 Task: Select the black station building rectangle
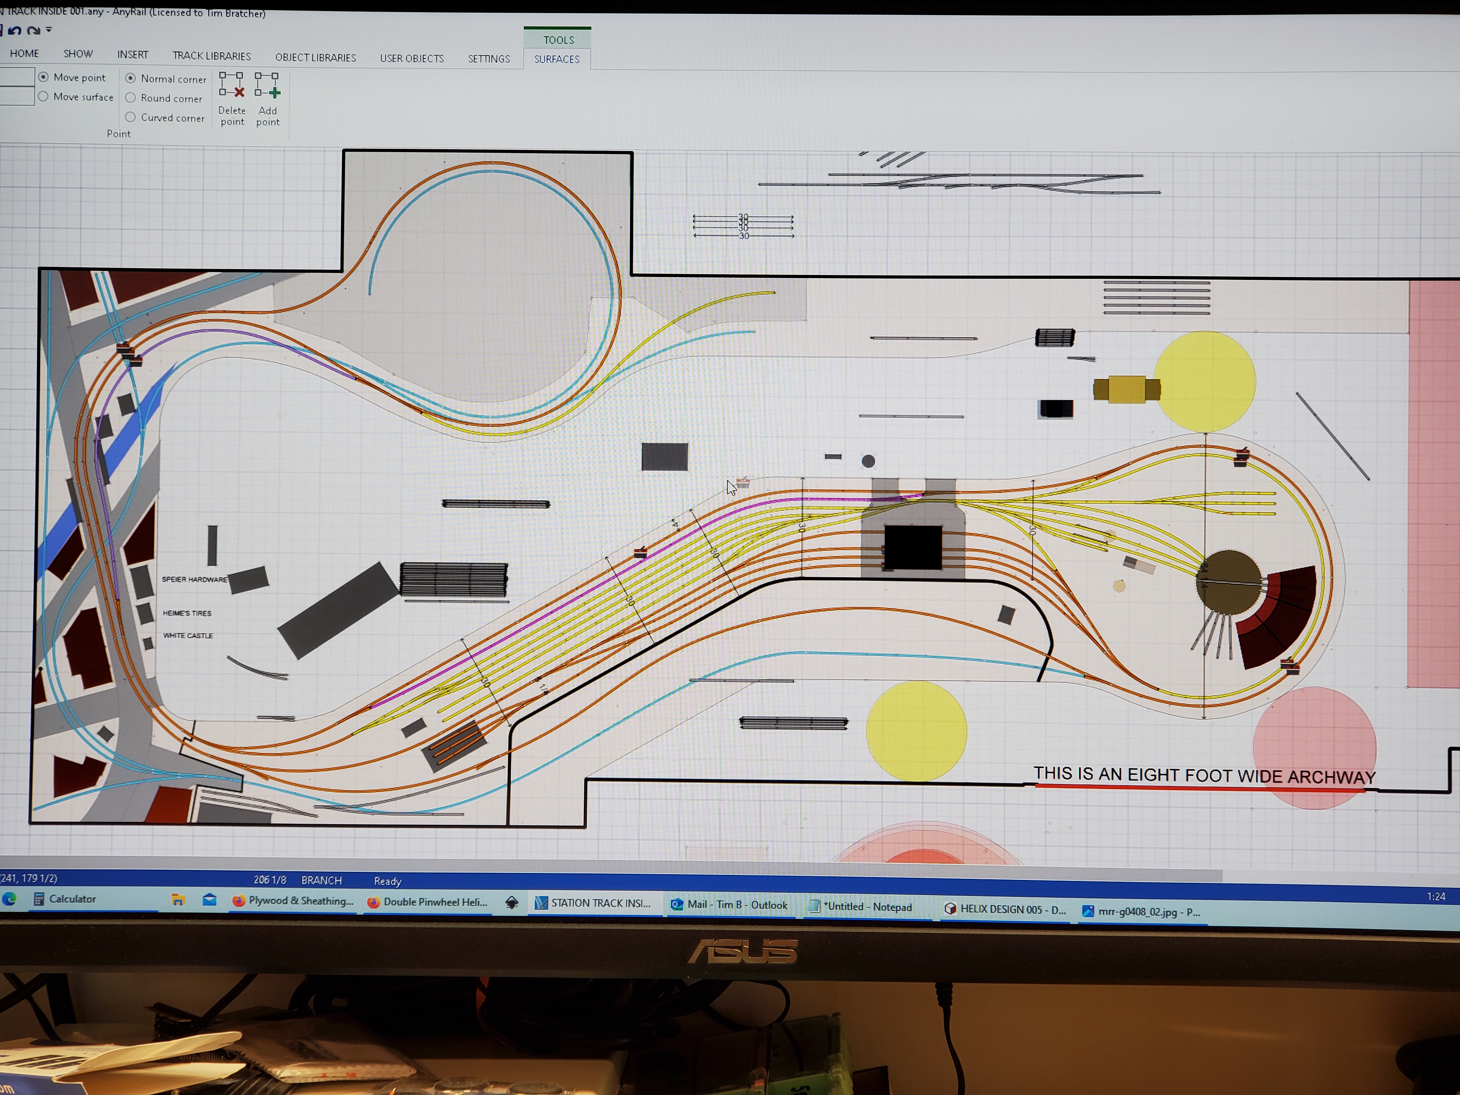point(913,547)
